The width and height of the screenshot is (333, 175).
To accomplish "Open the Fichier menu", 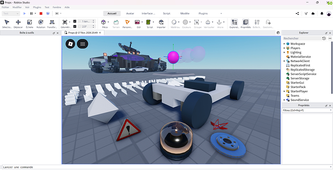I will click(x=5, y=7).
